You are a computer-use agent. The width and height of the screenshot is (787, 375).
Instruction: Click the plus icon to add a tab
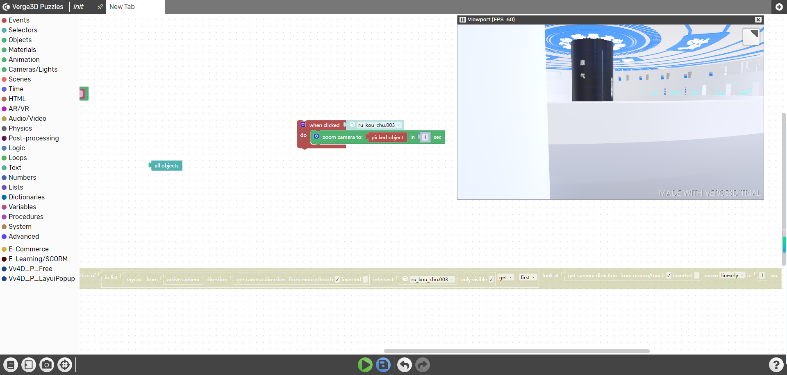(779, 7)
